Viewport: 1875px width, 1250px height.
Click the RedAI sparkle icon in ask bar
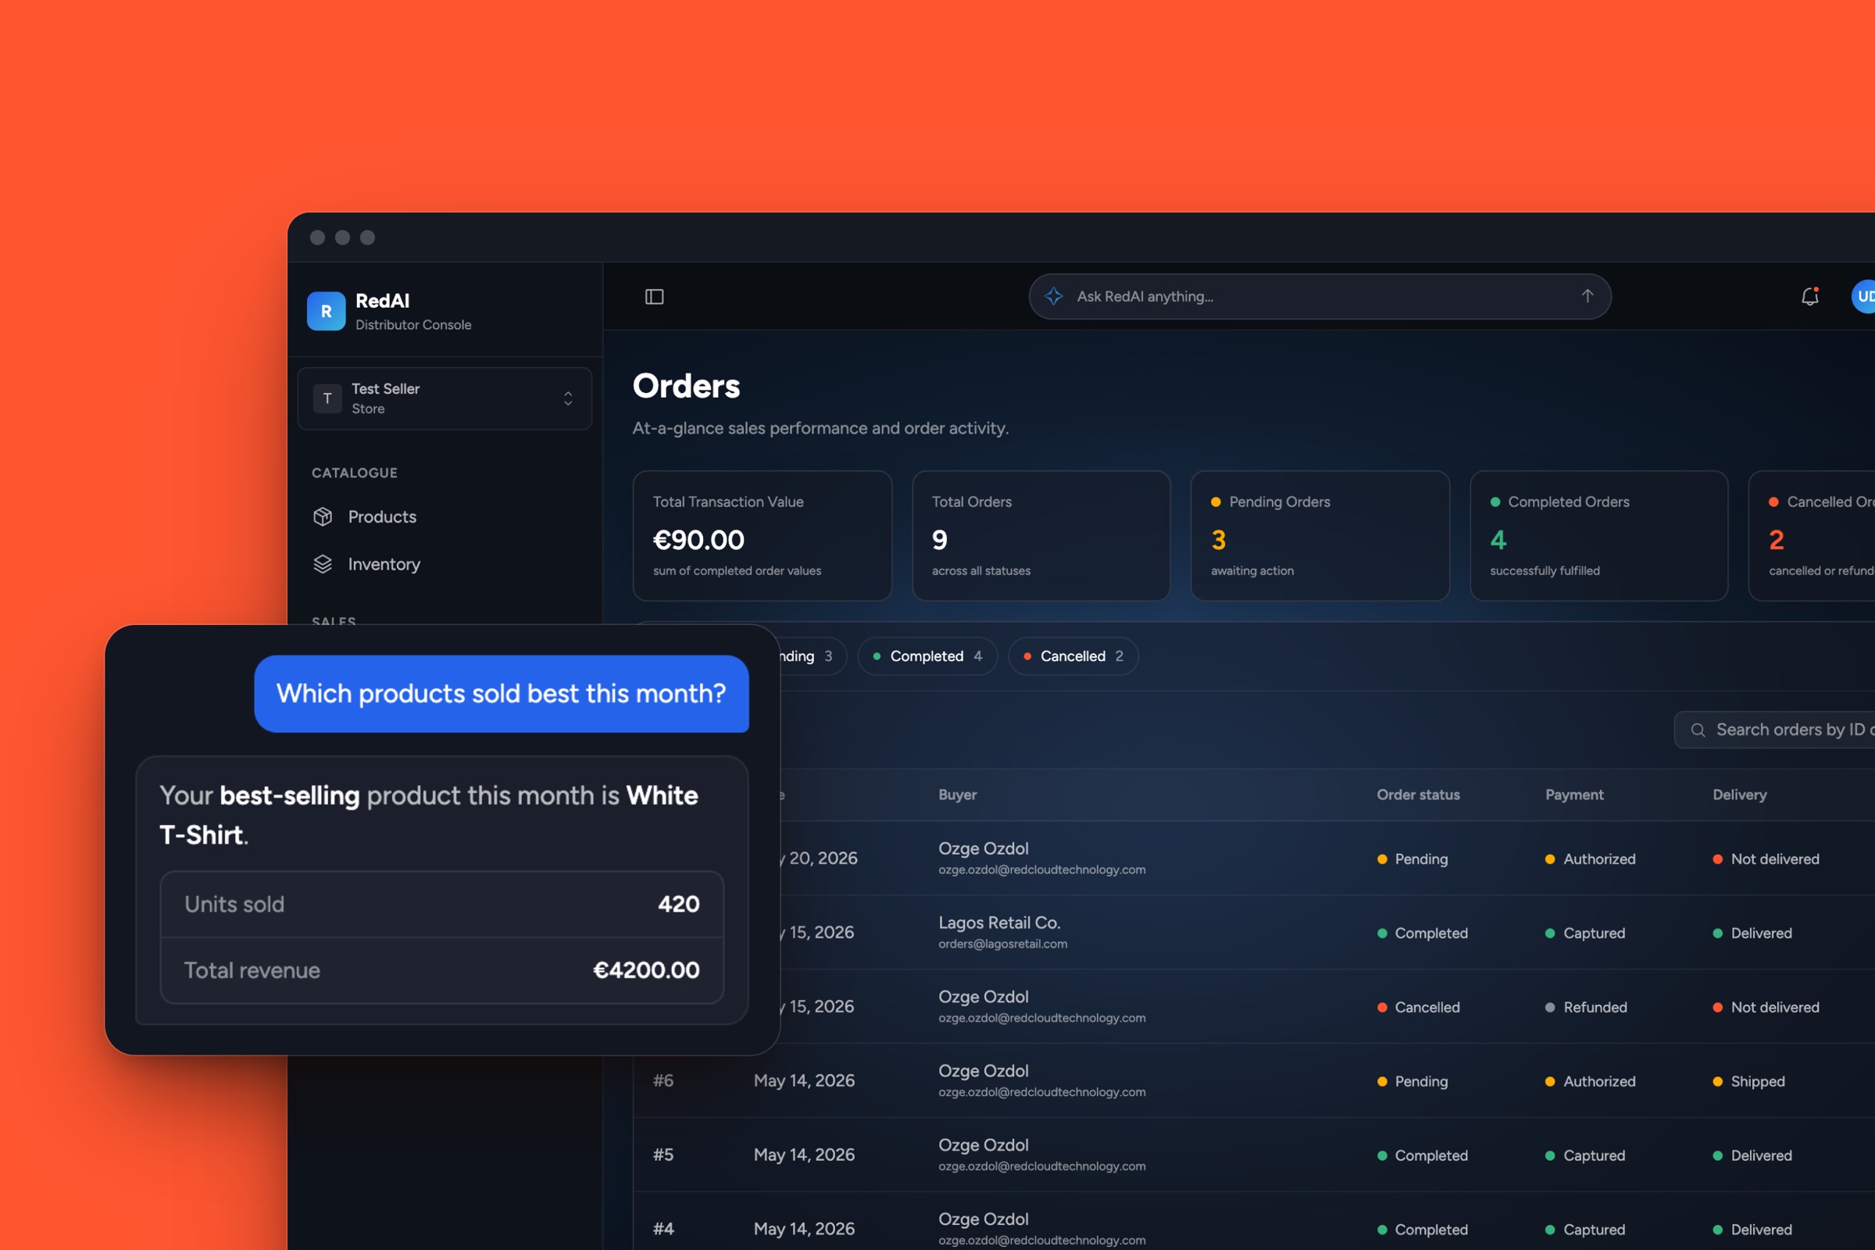(x=1053, y=297)
